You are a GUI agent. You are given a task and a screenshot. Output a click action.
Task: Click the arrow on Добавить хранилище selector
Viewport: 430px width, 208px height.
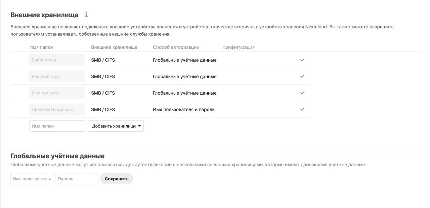pyautogui.click(x=139, y=126)
